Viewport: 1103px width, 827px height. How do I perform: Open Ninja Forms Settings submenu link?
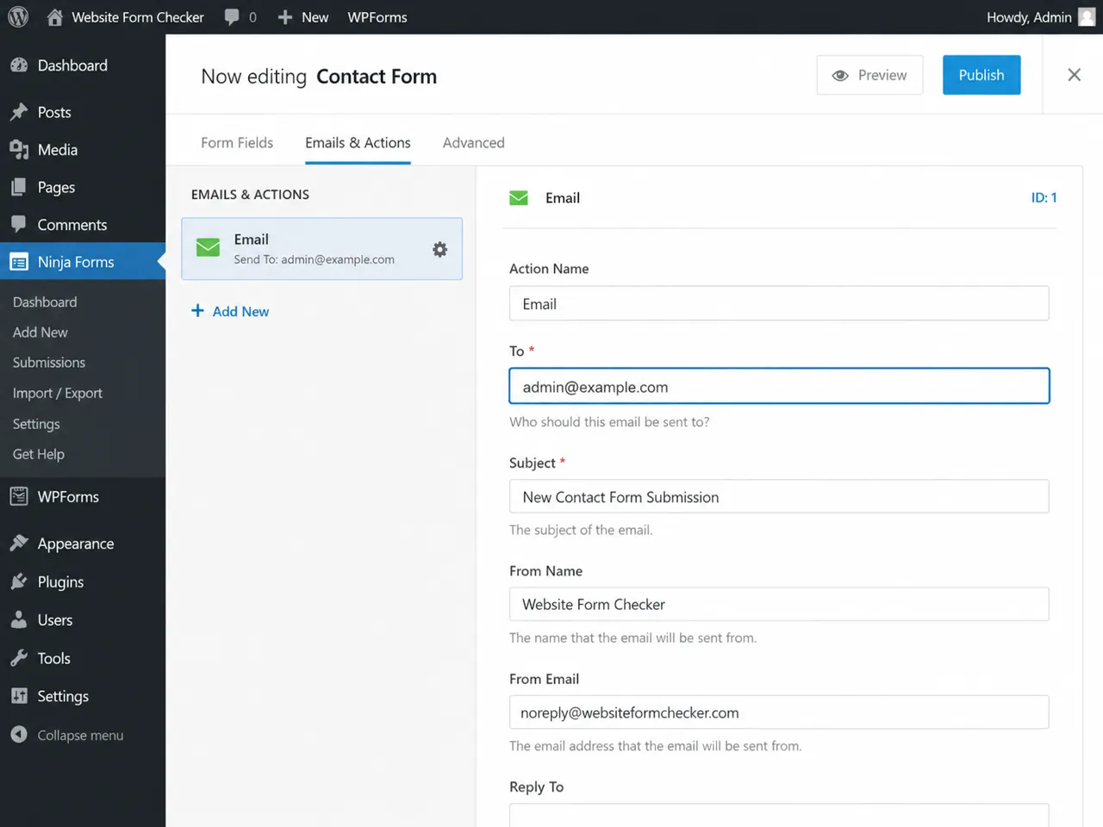(36, 424)
